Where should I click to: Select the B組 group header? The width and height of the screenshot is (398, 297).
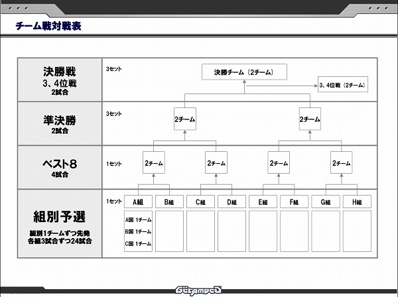tap(168, 202)
